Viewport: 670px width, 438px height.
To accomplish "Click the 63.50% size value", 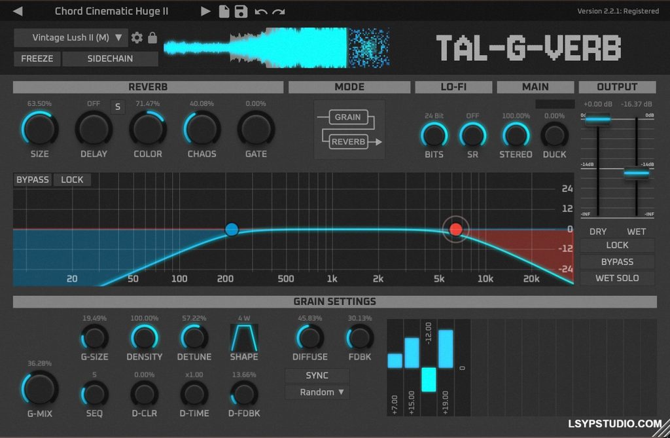I will point(39,103).
